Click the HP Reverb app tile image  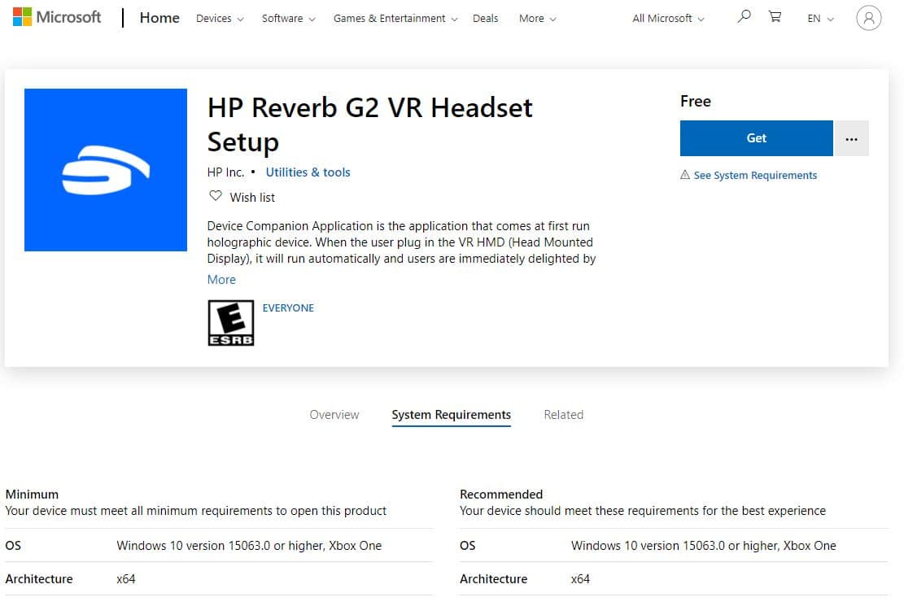coord(106,169)
